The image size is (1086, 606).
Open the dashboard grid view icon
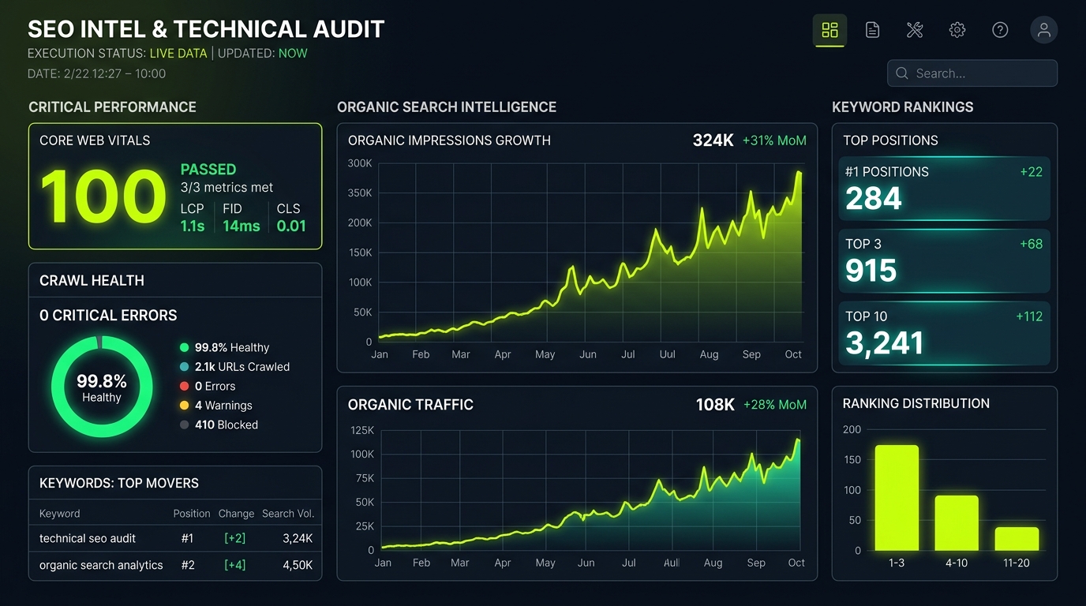829,30
